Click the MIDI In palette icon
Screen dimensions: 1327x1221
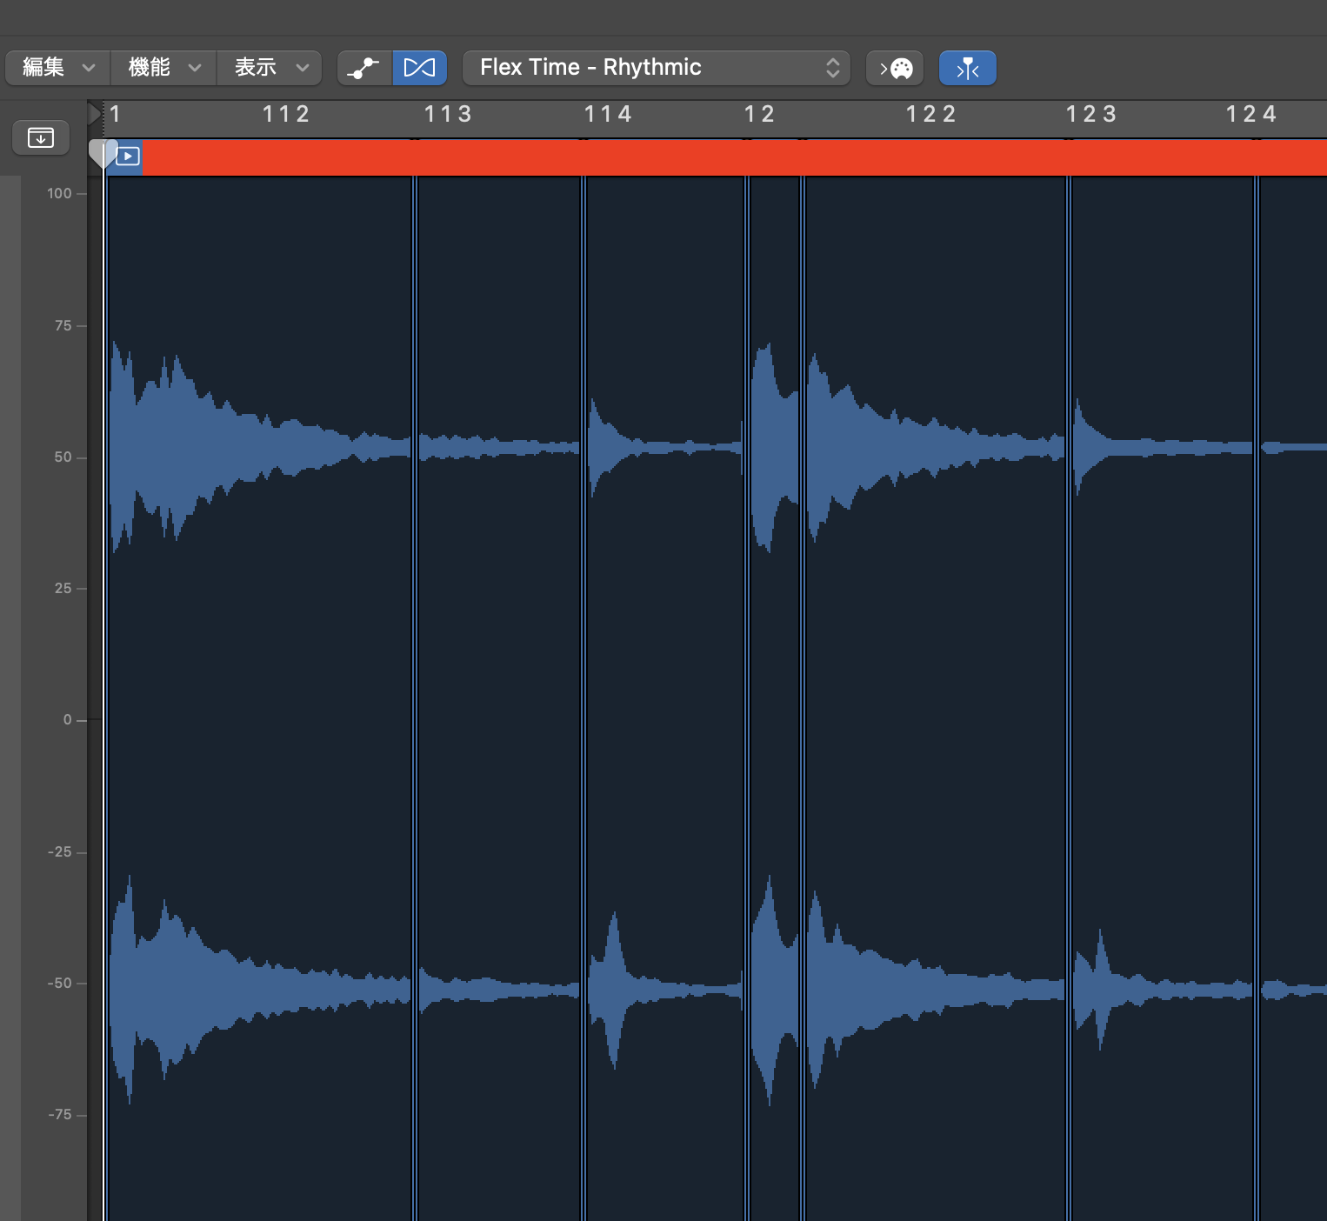895,68
